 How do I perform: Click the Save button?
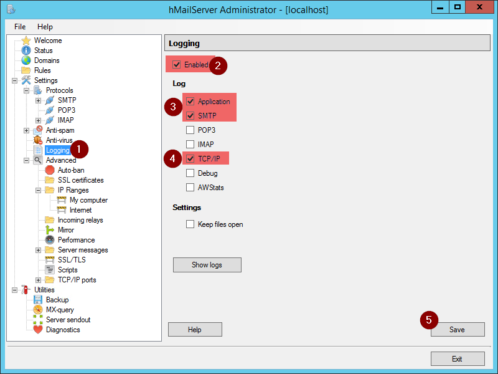pos(458,330)
